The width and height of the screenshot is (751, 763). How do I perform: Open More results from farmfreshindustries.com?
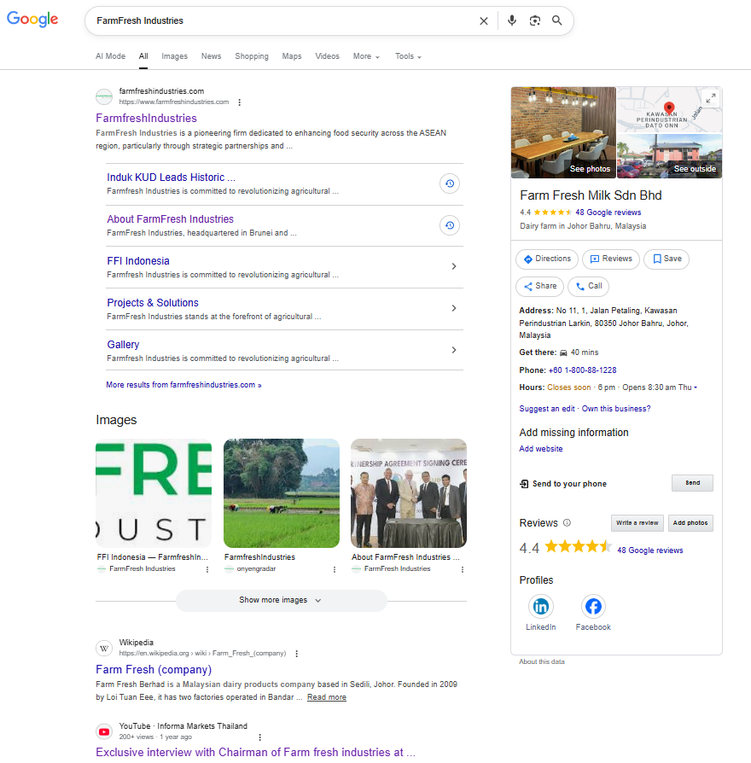[x=183, y=385]
